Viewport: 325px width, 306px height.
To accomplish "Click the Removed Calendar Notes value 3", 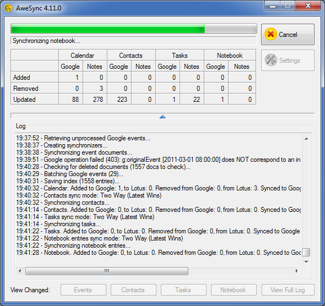I will click(101, 89).
